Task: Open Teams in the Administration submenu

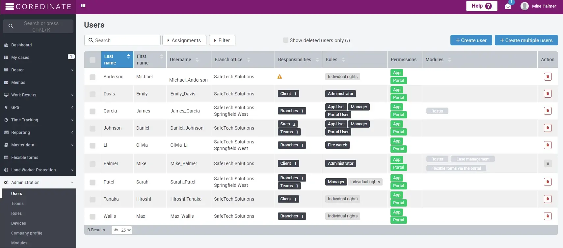Action: [x=17, y=204]
